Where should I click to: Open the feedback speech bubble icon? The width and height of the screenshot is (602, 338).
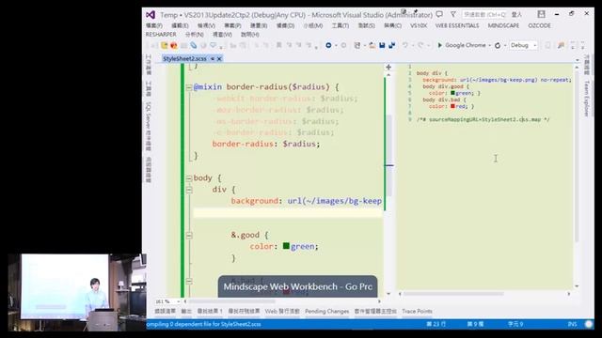[x=439, y=14]
